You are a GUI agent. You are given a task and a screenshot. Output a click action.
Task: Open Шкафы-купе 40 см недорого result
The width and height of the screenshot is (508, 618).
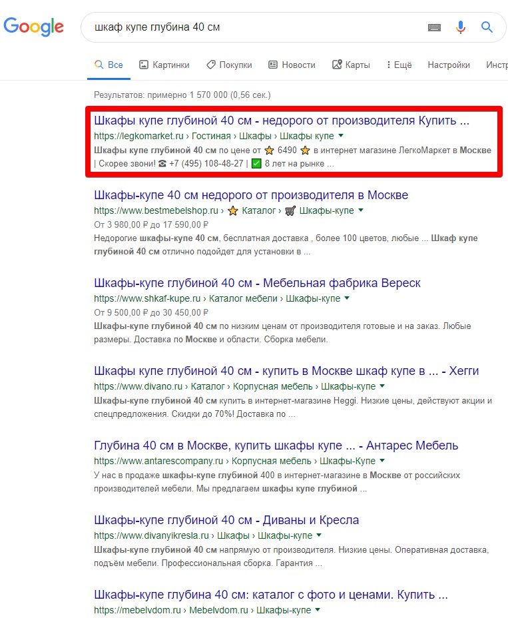tap(251, 195)
